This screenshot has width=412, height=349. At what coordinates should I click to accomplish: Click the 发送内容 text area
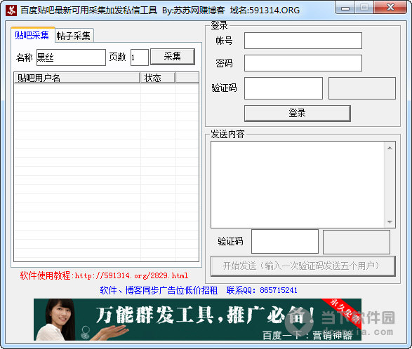pos(298,185)
